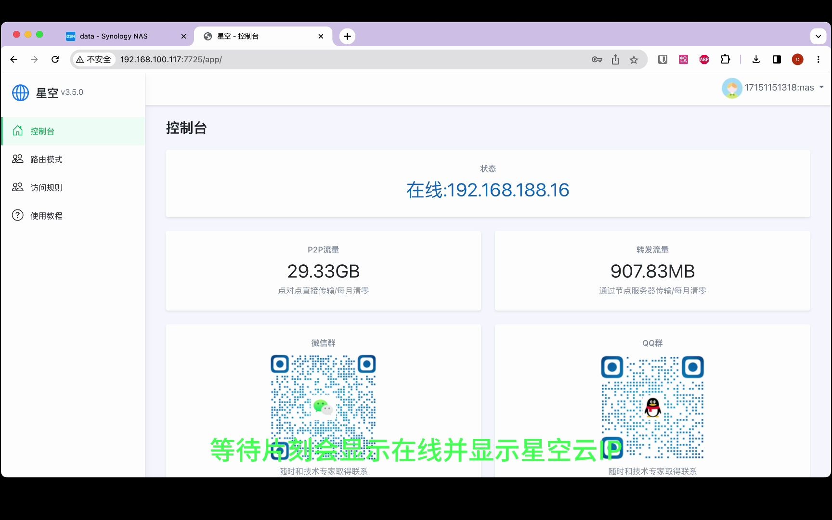Click the 通过节点服务器传输/每月清零 caption

tap(652, 291)
